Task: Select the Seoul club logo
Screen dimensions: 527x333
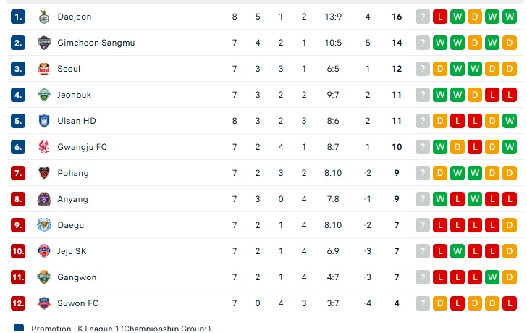Action: point(44,69)
